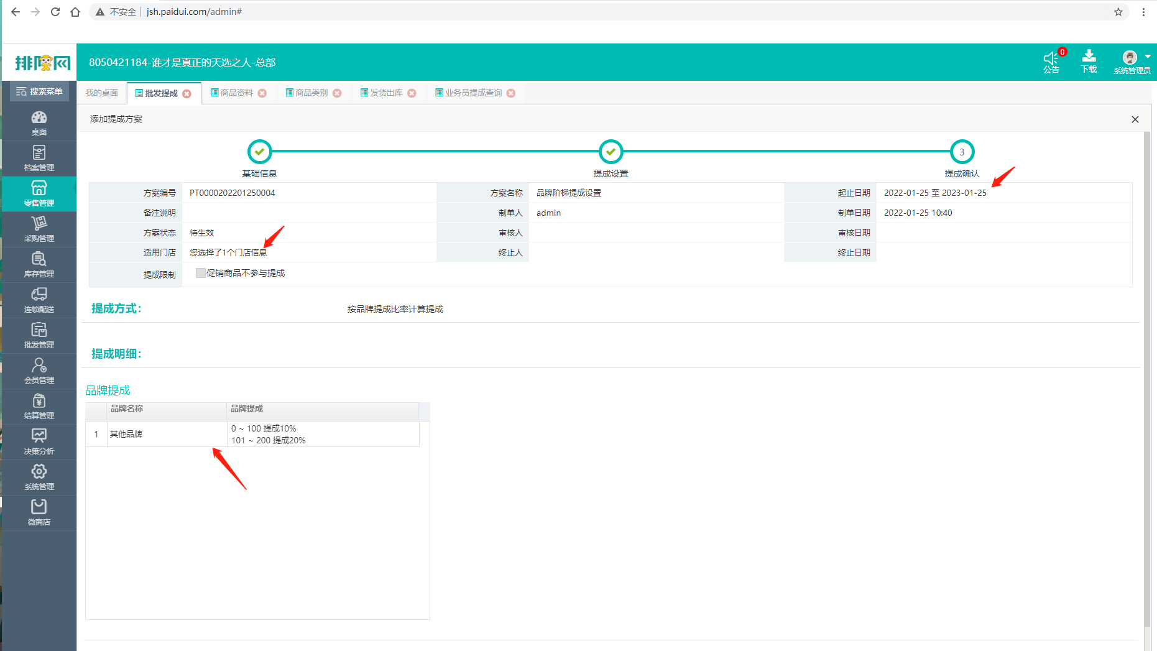Viewport: 1157px width, 651px height.
Task: Close the 批发提成 tab
Action: coord(187,93)
